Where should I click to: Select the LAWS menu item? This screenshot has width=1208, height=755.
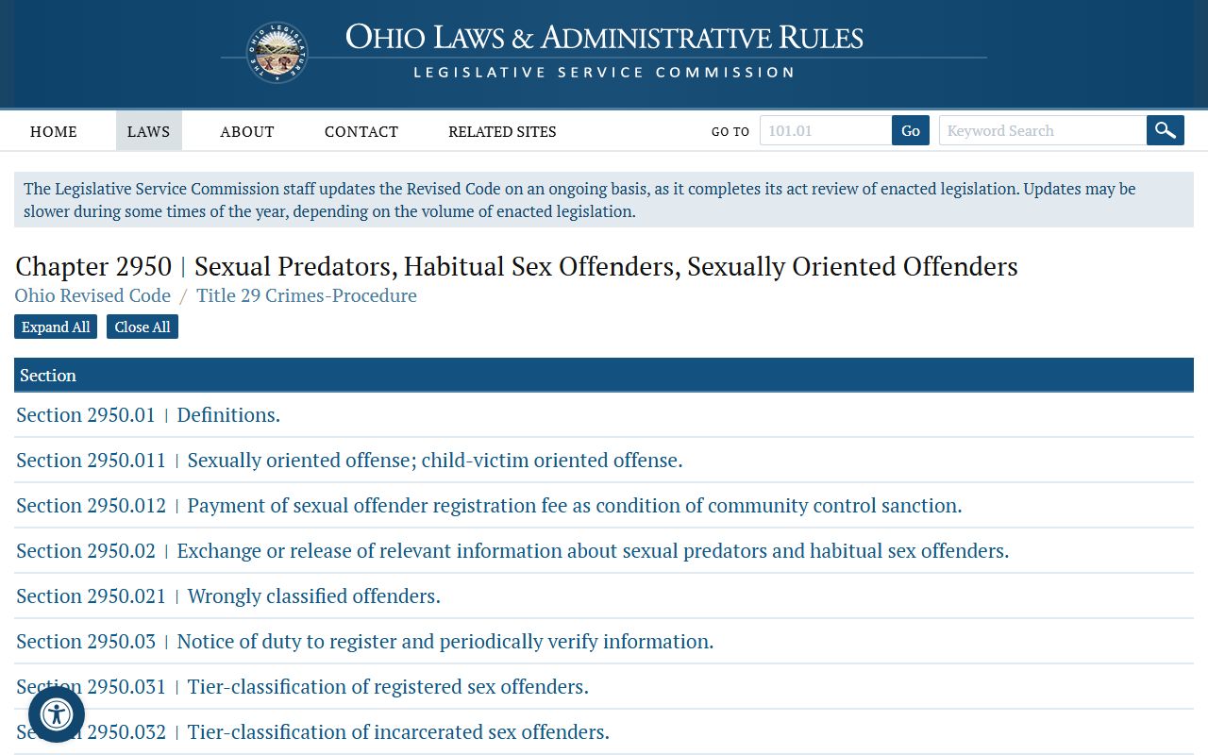tap(149, 131)
